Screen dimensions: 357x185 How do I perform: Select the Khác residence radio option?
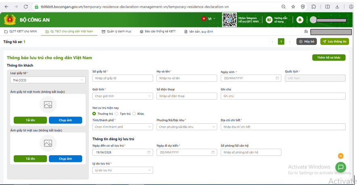tap(134, 114)
